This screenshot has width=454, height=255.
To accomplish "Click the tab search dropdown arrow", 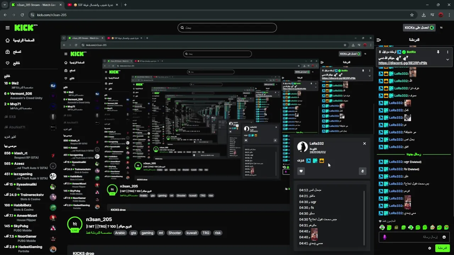I will point(4,5).
